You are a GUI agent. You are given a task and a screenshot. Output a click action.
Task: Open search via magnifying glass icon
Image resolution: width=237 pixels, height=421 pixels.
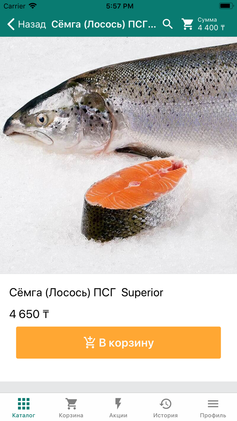click(x=168, y=24)
